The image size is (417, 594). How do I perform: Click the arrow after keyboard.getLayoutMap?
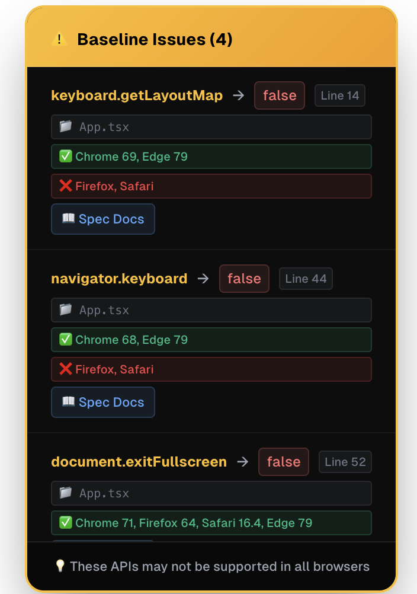click(238, 95)
